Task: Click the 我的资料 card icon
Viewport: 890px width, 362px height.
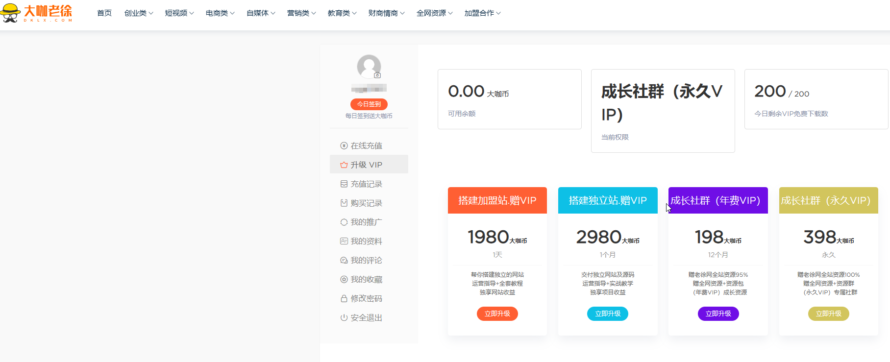Action: pos(344,241)
